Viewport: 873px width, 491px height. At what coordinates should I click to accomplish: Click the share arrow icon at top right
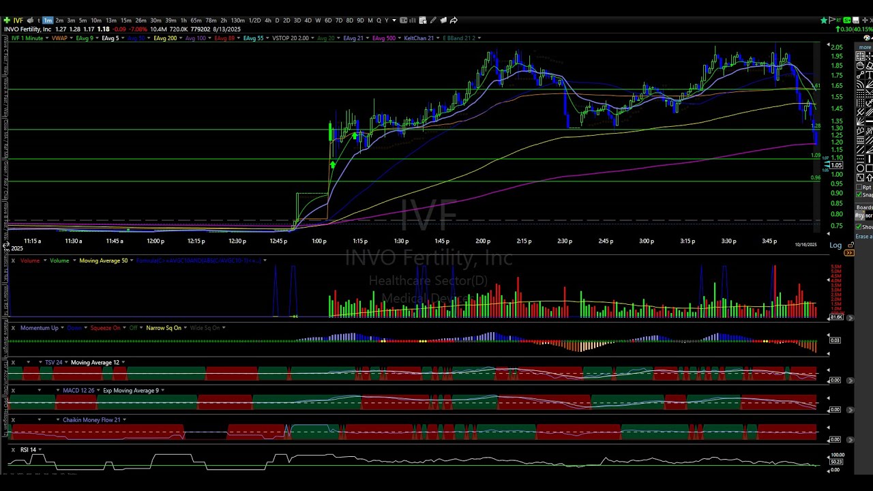click(454, 20)
